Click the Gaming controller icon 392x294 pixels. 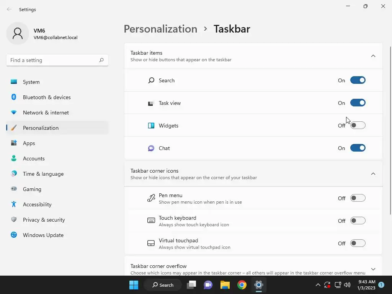pos(14,189)
